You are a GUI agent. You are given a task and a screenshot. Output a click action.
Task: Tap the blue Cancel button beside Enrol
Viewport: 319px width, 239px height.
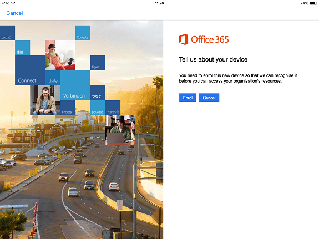point(209,98)
